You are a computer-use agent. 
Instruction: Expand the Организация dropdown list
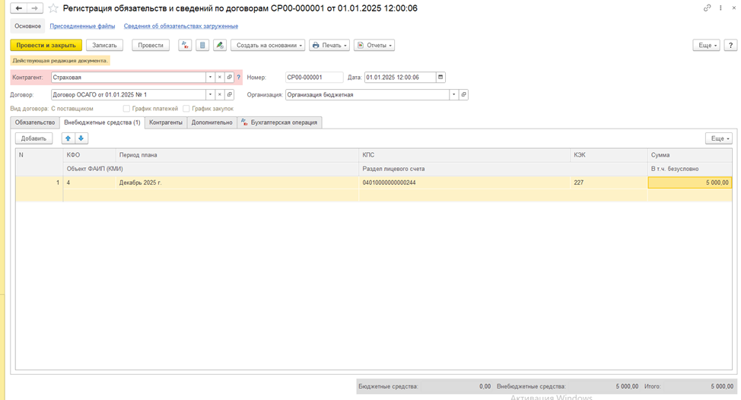pyautogui.click(x=454, y=94)
